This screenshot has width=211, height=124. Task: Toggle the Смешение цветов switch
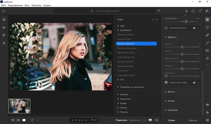pyautogui.click(x=194, y=28)
